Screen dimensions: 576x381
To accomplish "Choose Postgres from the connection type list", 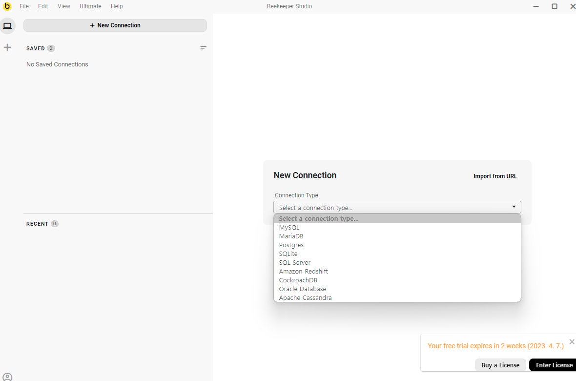I will pos(397,245).
